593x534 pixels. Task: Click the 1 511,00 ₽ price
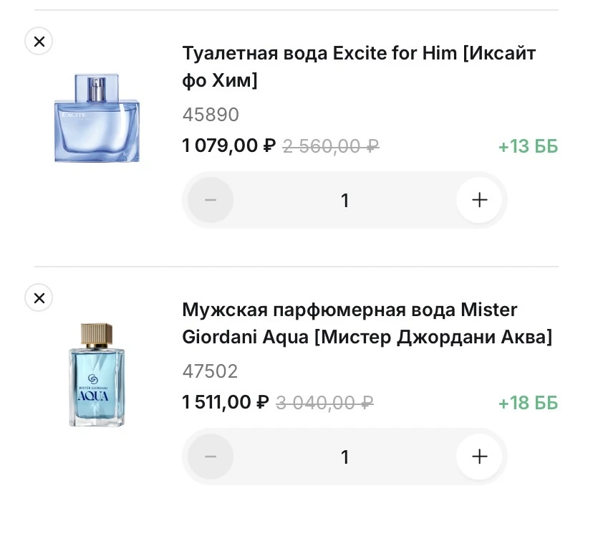click(x=225, y=402)
